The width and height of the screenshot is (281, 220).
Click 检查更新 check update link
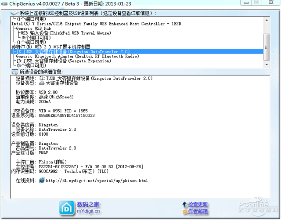click(x=198, y=204)
